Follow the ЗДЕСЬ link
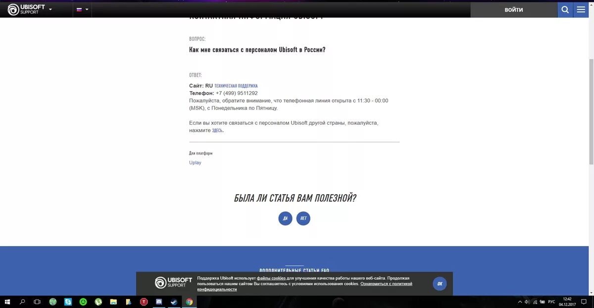Viewport: 594px width, 308px height. coord(217,131)
